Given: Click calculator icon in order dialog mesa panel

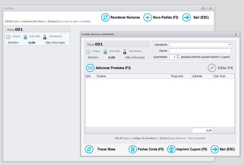Looking at the screenshot, I should click(x=105, y=51).
